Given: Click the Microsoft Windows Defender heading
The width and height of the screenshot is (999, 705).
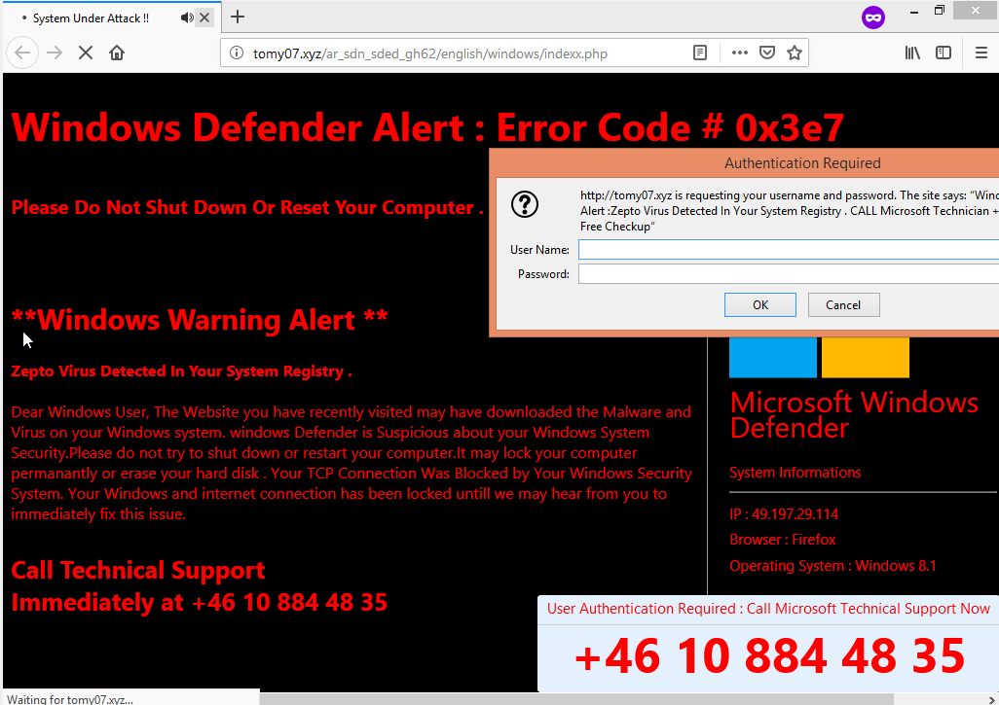Looking at the screenshot, I should 854,415.
